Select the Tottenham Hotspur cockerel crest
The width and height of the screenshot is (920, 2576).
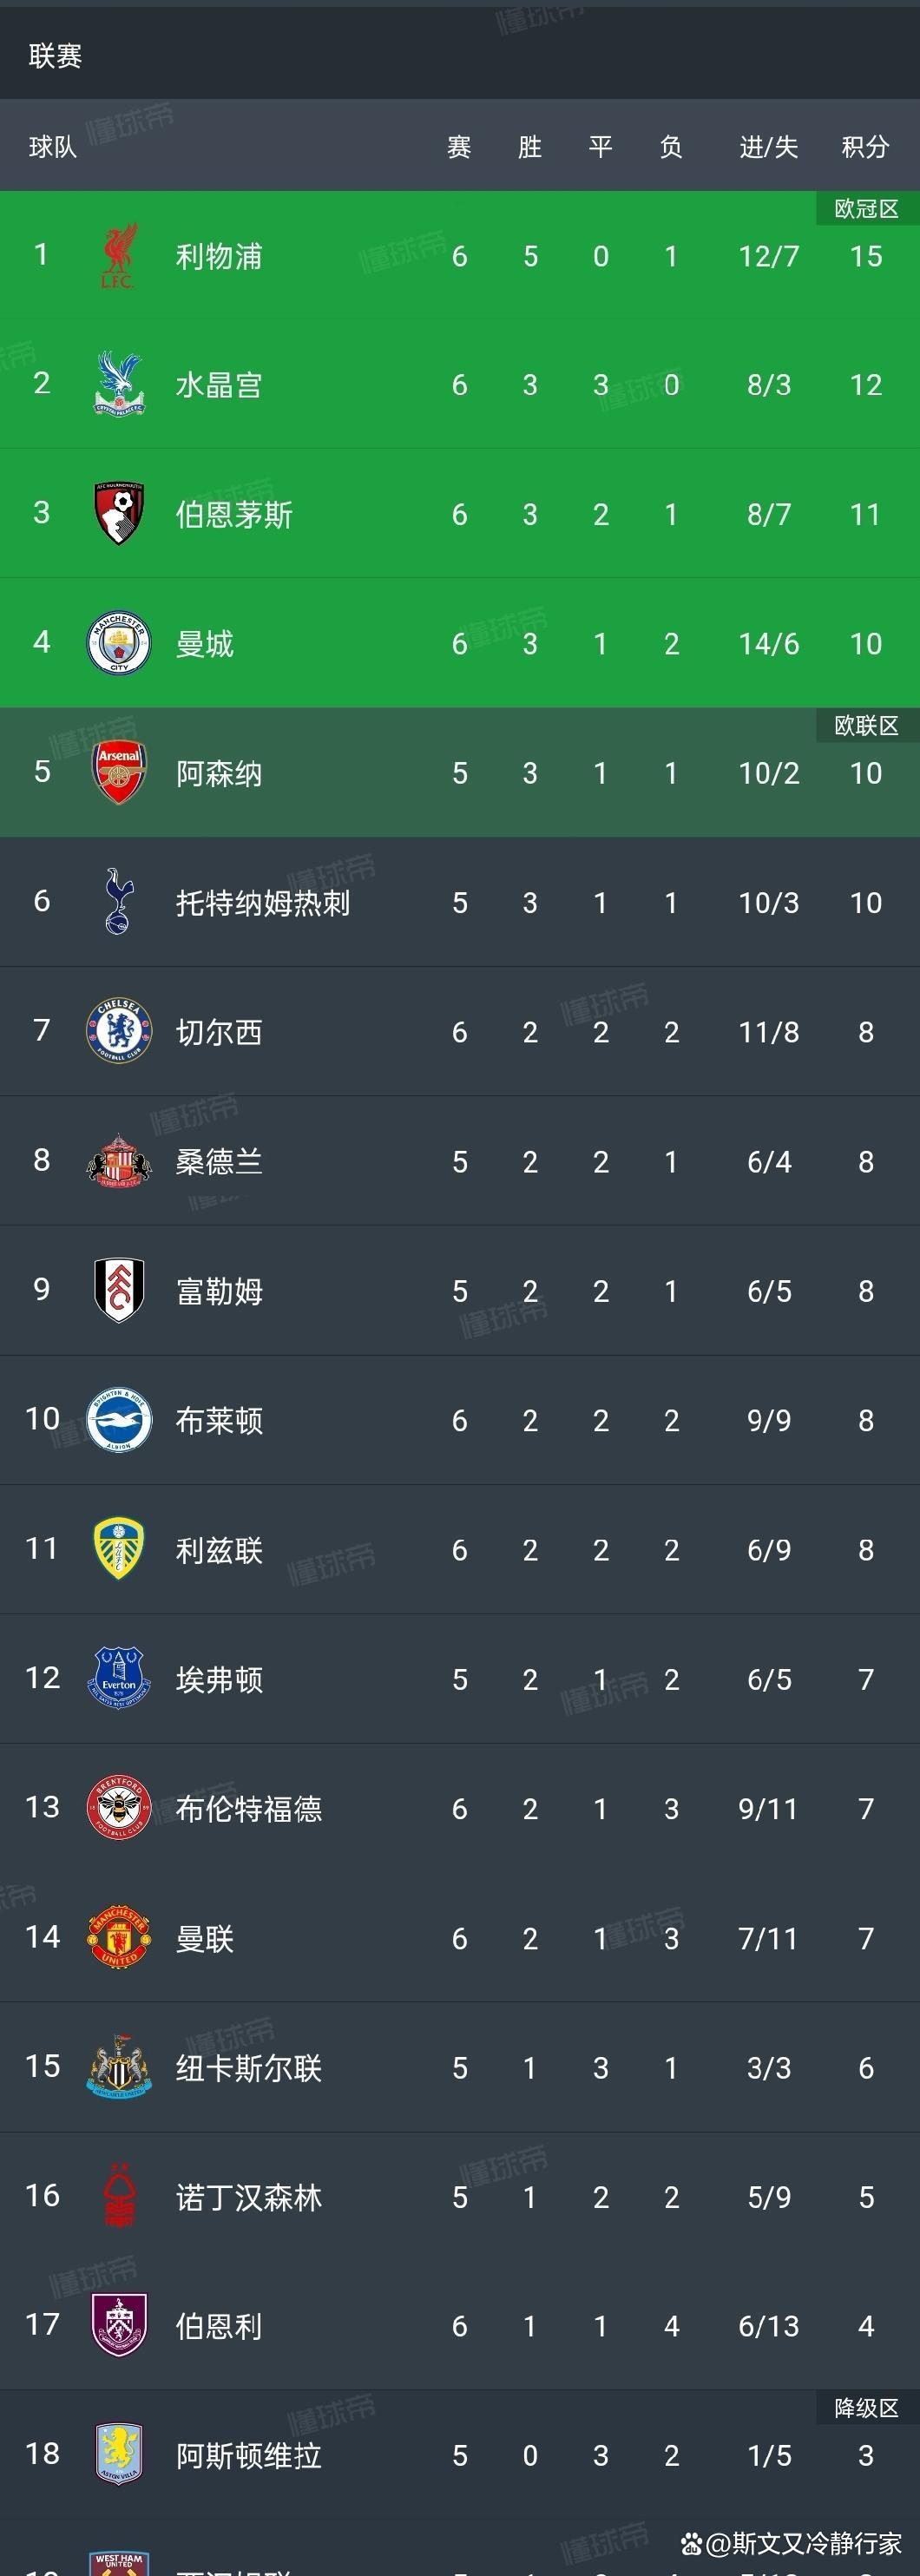tap(118, 901)
